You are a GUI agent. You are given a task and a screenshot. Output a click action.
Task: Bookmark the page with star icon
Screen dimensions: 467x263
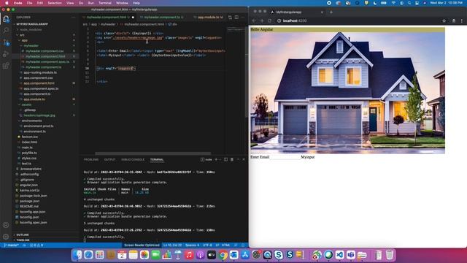point(444,21)
